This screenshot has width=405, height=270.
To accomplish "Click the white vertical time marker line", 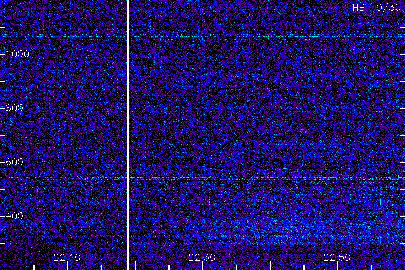I will pyautogui.click(x=128, y=135).
